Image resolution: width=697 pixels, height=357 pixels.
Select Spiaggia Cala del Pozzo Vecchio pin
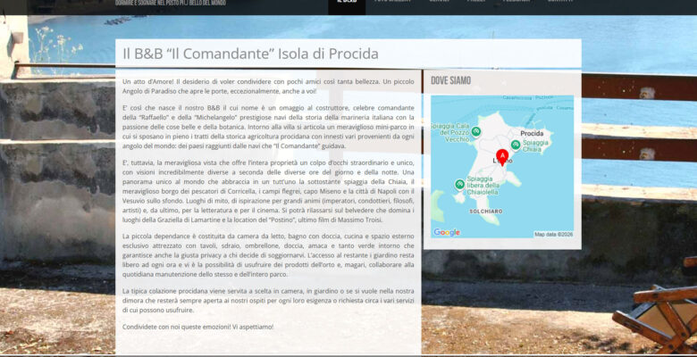(476, 131)
